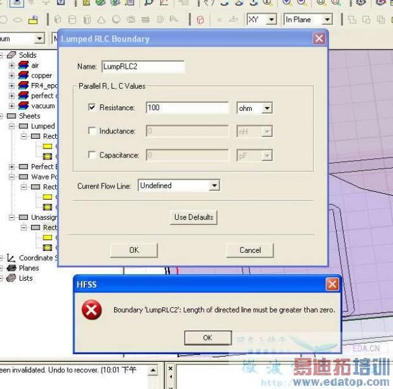Collapse the Unassigned sheets node

(x=11, y=217)
